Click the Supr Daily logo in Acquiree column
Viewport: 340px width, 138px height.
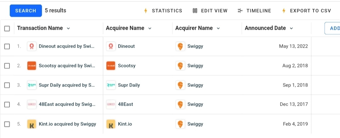pos(111,85)
